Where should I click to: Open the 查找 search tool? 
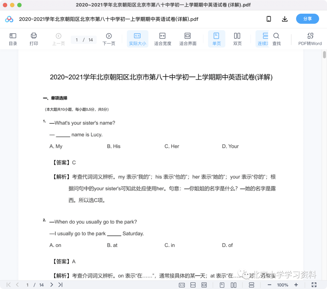[276, 39]
